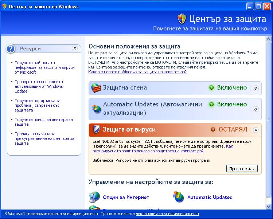Click the Automatic Updates globe icon in status row
This screenshot has height=219, width=273.
click(97, 109)
